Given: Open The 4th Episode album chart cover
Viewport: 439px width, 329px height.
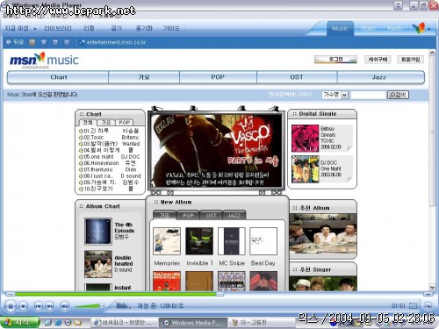Looking at the screenshot, I should pyautogui.click(x=98, y=232).
